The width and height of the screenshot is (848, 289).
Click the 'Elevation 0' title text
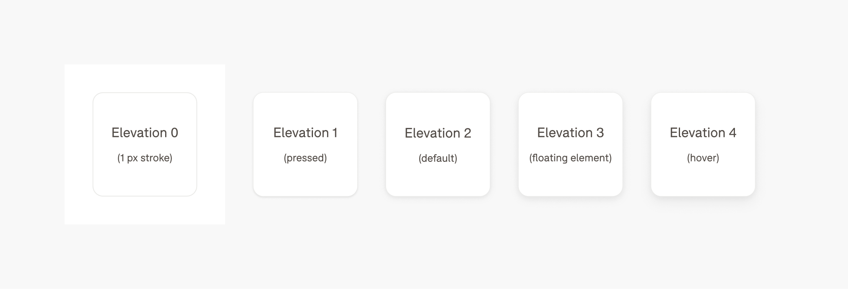pos(145,133)
